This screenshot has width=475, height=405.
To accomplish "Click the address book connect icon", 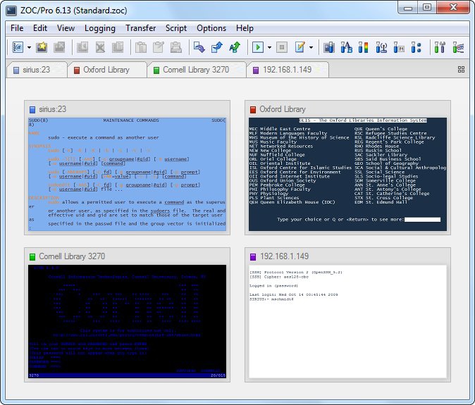I will [x=18, y=47].
